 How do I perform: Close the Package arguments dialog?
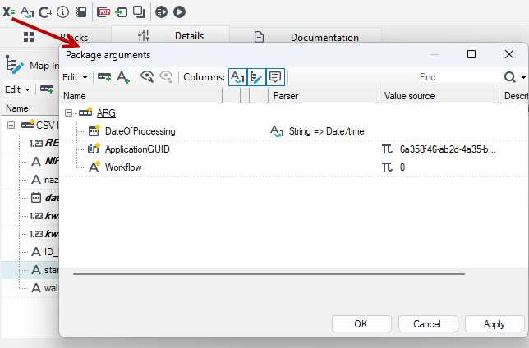(x=509, y=54)
